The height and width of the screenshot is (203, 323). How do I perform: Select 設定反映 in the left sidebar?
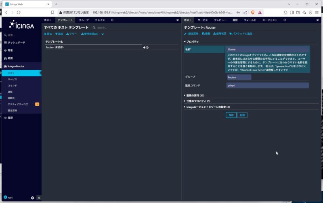[13, 111]
